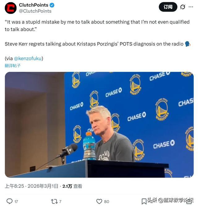Click 翻译帖子 to translate post
This screenshot has height=207, width=198.
13,66
